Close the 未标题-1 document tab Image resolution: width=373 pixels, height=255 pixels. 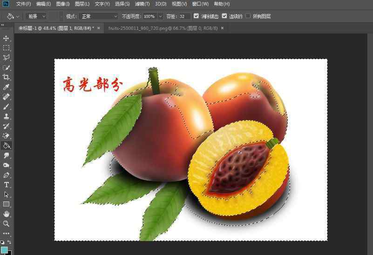coord(99,28)
